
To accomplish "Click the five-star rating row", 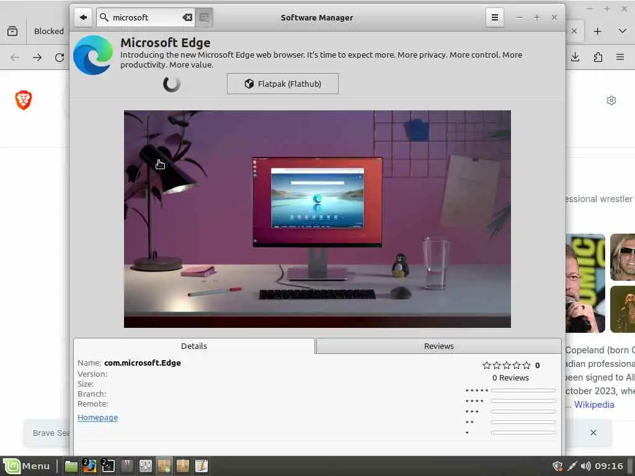I will click(x=507, y=366).
